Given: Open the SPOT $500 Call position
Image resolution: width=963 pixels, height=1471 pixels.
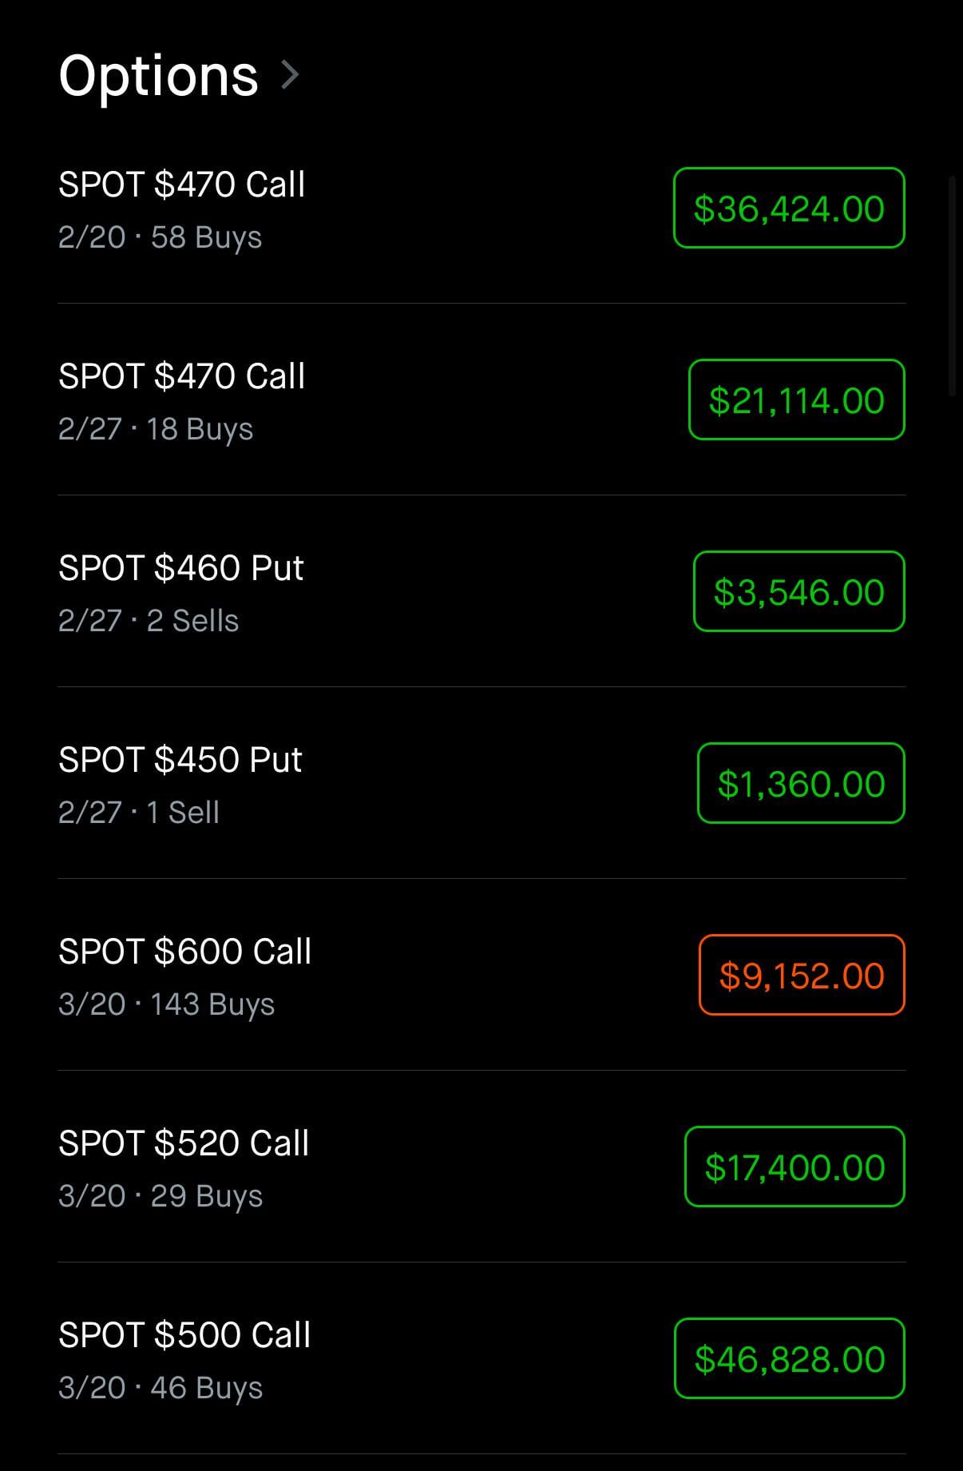Looking at the screenshot, I should click(184, 1336).
